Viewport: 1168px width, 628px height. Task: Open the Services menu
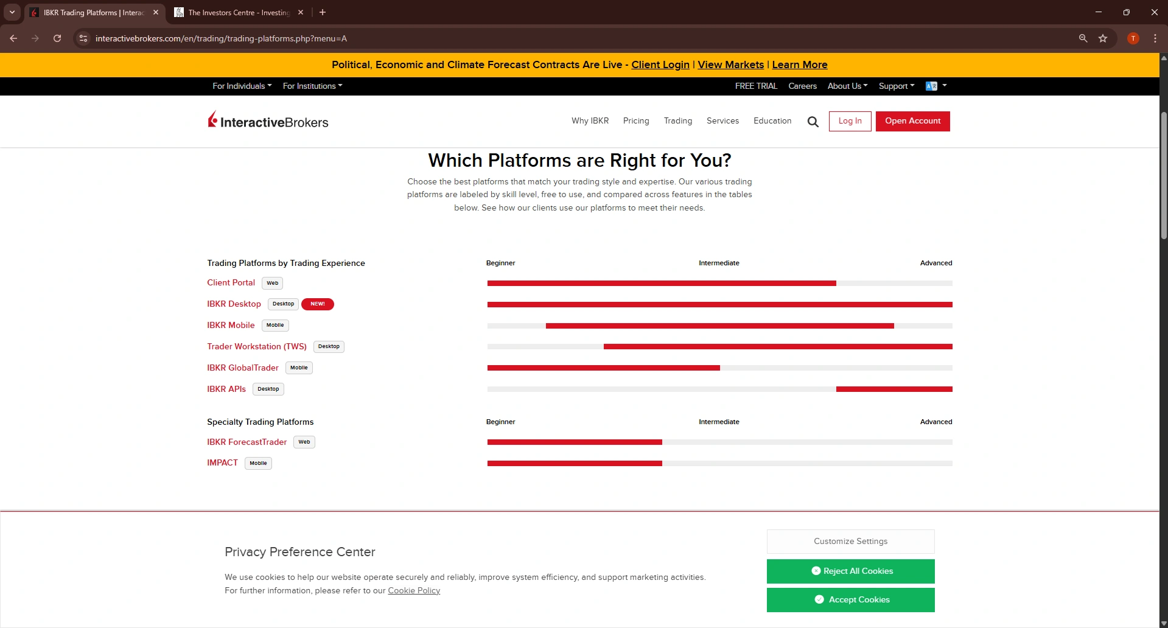pyautogui.click(x=722, y=121)
